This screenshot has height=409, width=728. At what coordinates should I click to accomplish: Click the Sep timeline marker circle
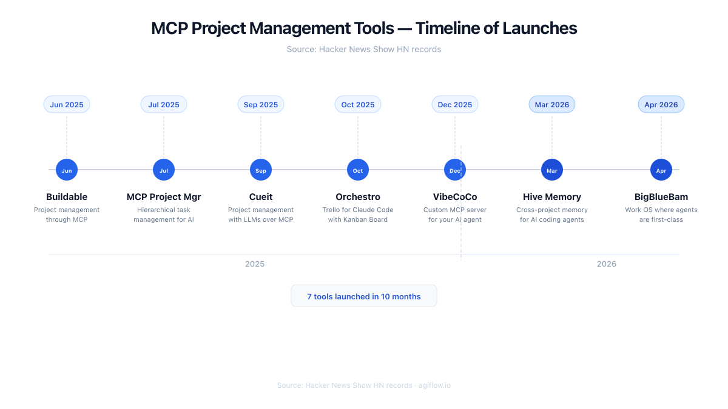tap(261, 170)
